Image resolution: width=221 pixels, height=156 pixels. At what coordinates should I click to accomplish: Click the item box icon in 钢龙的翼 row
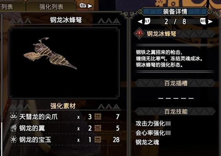(x=98, y=128)
